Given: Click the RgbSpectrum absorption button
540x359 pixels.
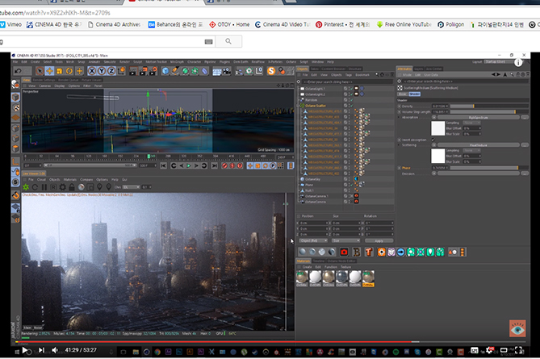Looking at the screenshot, I should click(x=479, y=117).
